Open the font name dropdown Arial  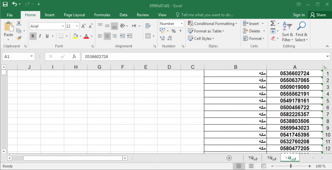point(63,26)
